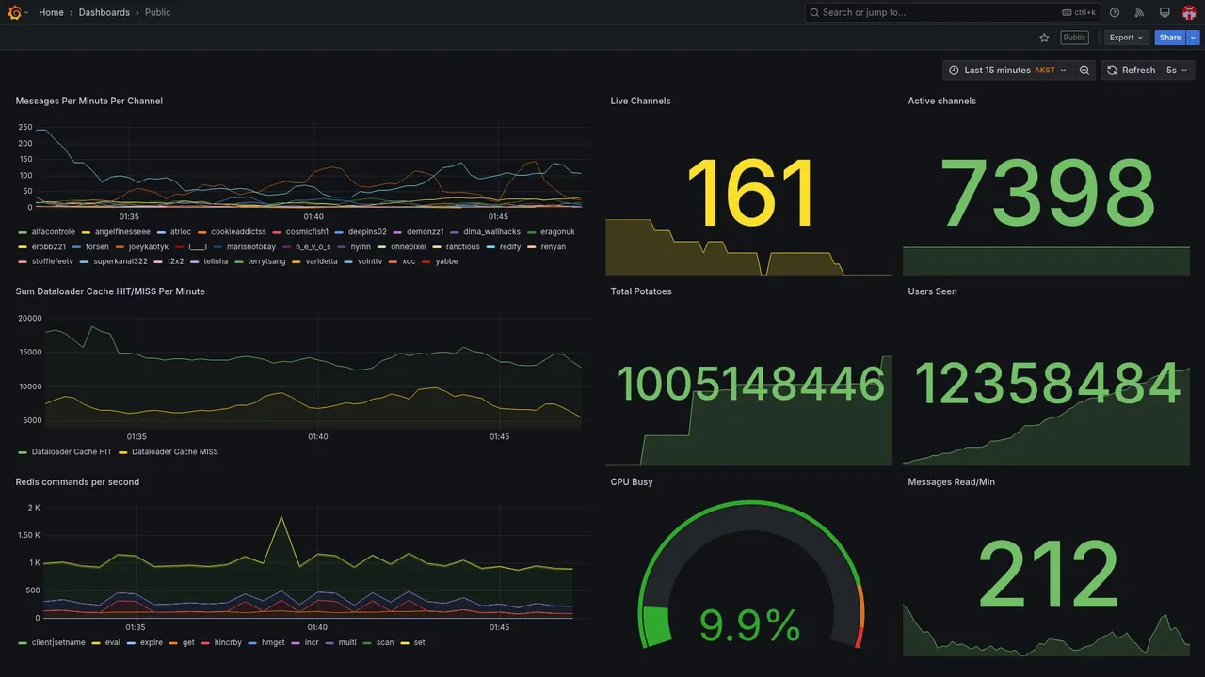Image resolution: width=1205 pixels, height=677 pixels.
Task: Open the news feed icon
Action: [1139, 12]
